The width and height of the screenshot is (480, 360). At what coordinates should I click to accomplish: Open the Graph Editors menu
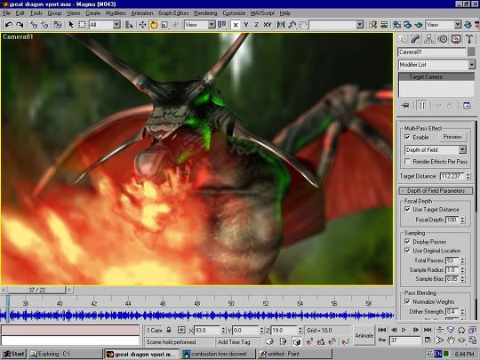click(x=173, y=13)
